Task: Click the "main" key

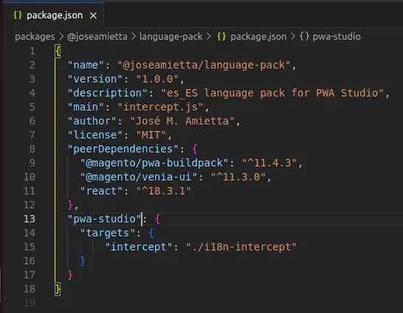Action: (x=86, y=107)
